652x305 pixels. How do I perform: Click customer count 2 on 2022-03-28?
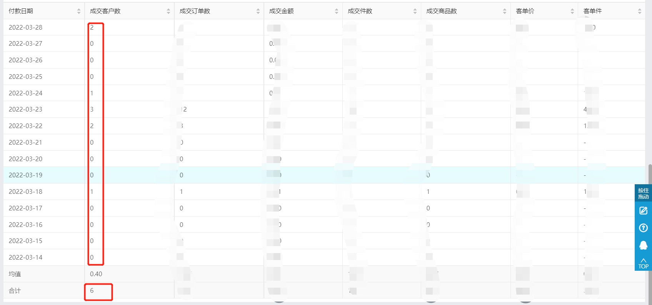click(92, 27)
